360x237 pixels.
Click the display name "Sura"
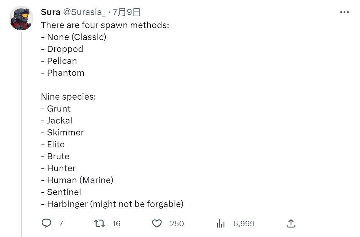tap(50, 12)
